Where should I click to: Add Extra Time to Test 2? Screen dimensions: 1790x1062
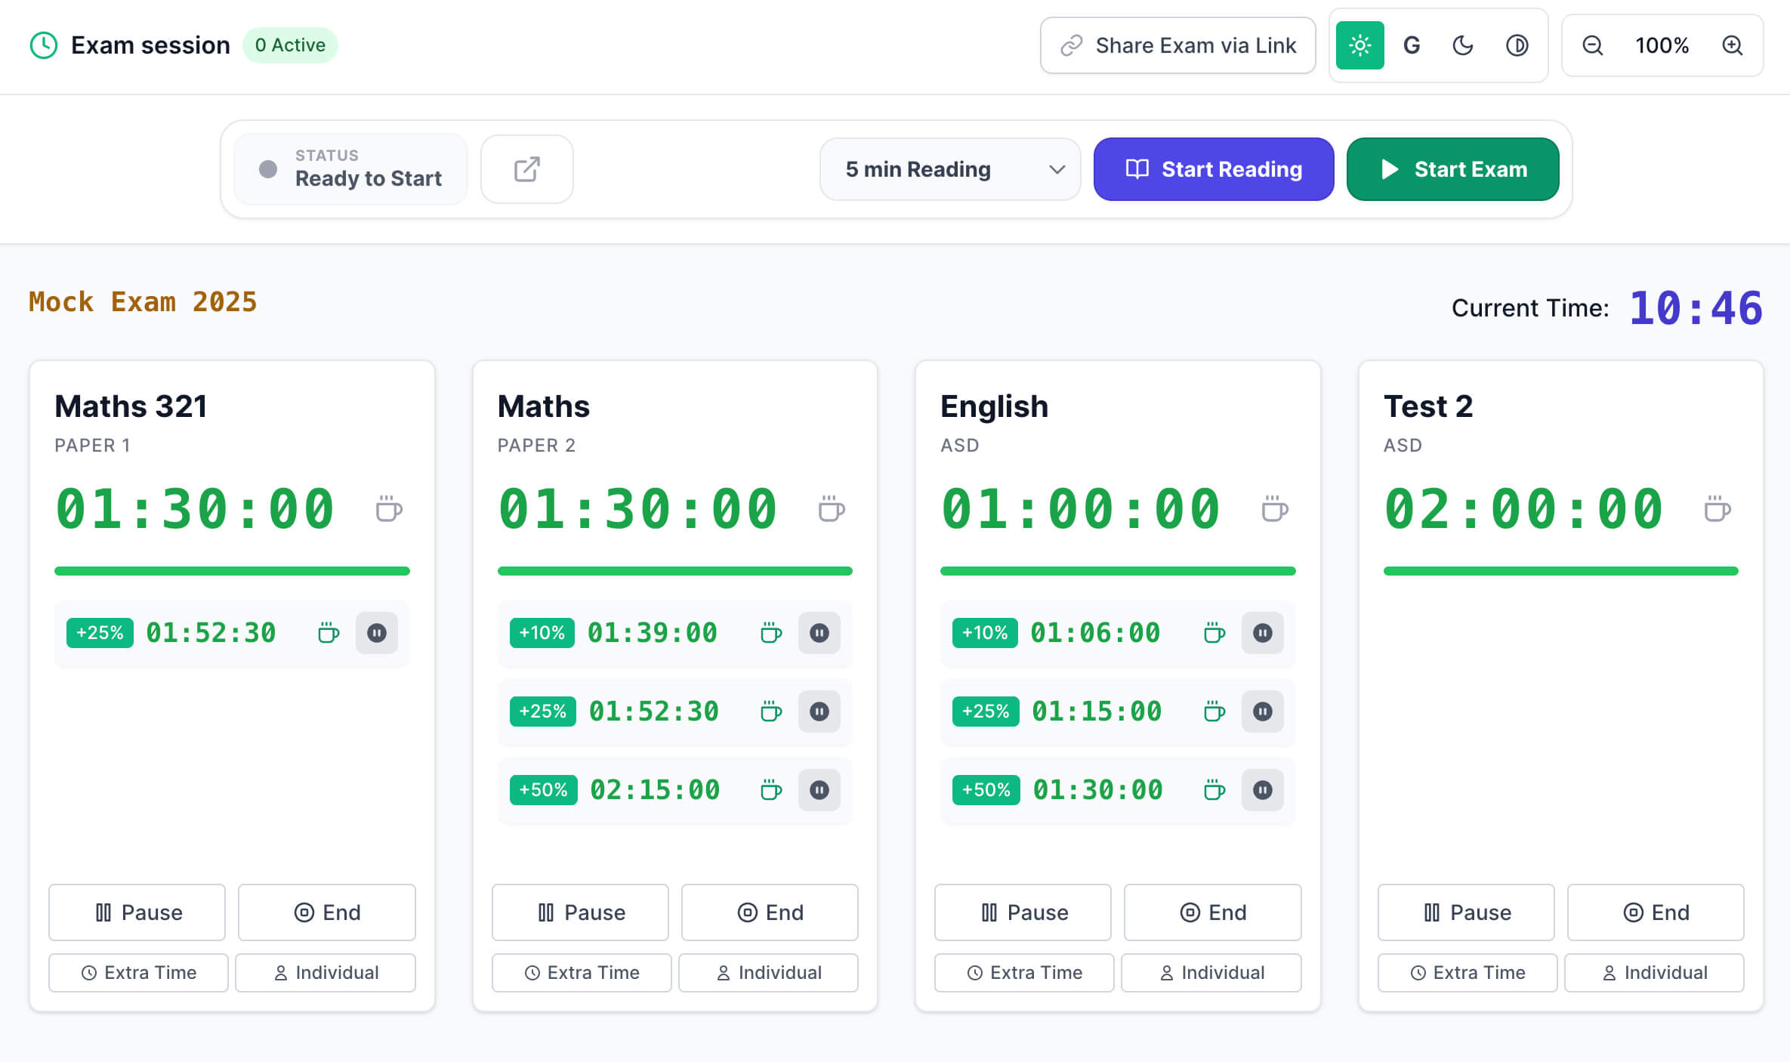[x=1466, y=972]
